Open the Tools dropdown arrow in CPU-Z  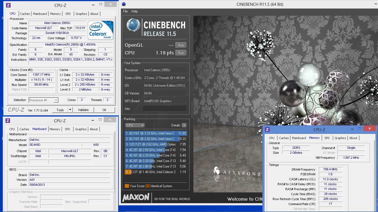coord(70,110)
